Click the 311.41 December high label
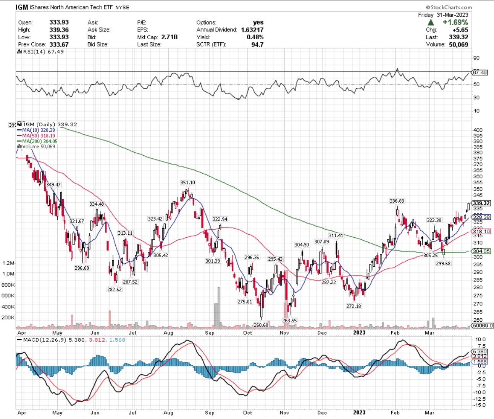 336,235
